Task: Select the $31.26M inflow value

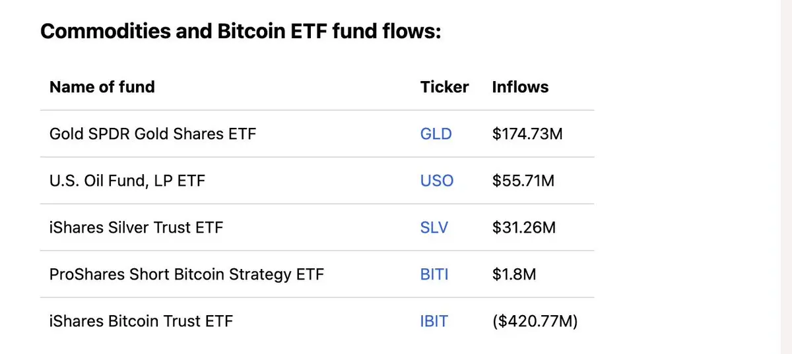Action: click(x=524, y=228)
